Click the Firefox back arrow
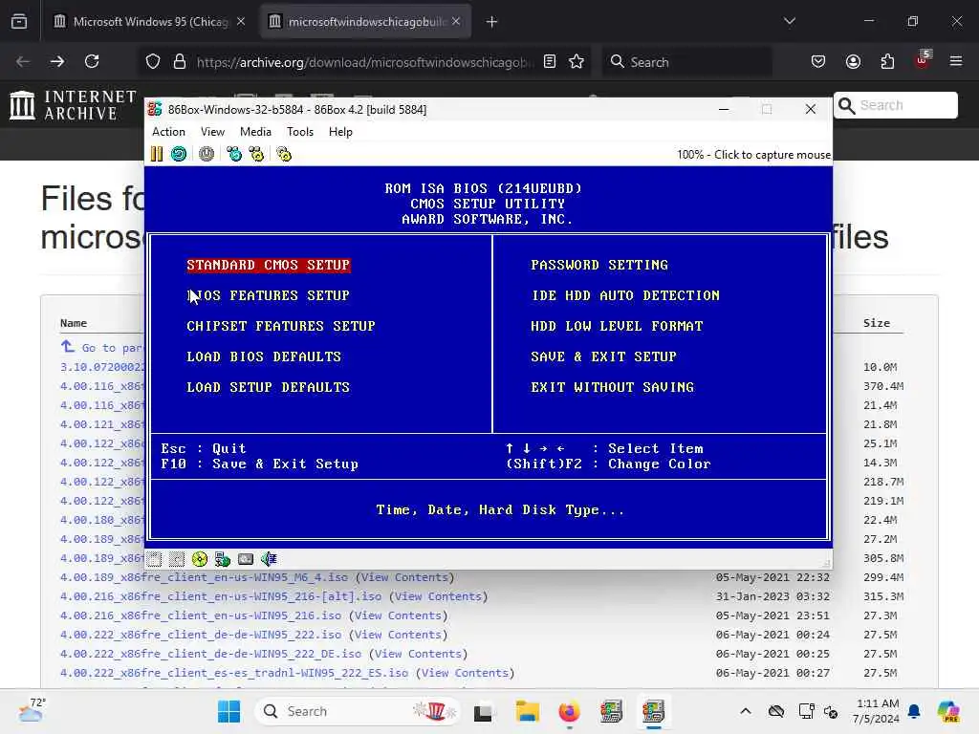 [x=23, y=61]
